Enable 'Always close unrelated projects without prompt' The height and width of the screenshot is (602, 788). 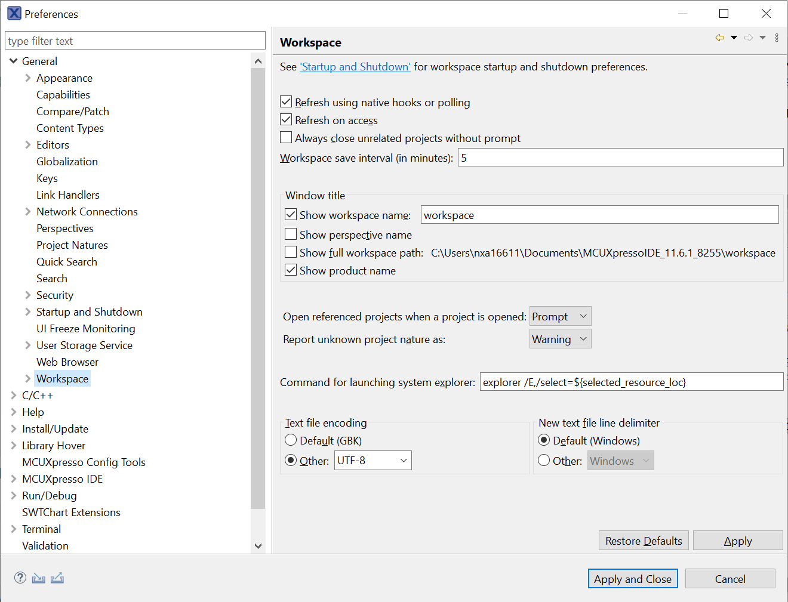pos(286,137)
